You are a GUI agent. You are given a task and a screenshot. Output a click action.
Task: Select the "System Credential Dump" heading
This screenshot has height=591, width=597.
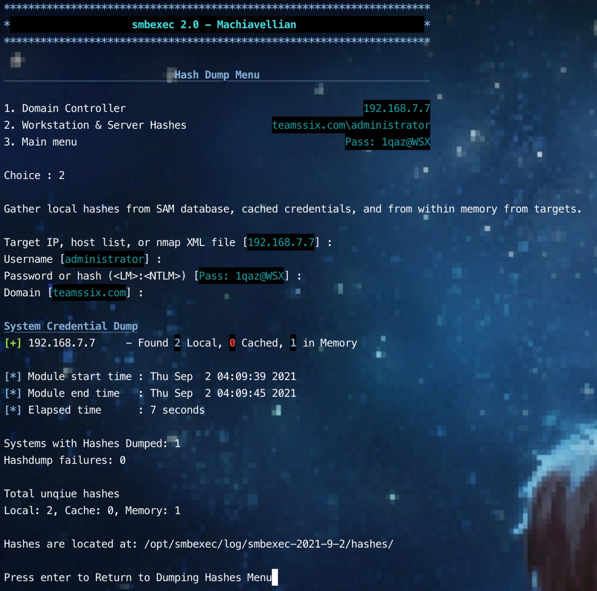pos(71,326)
